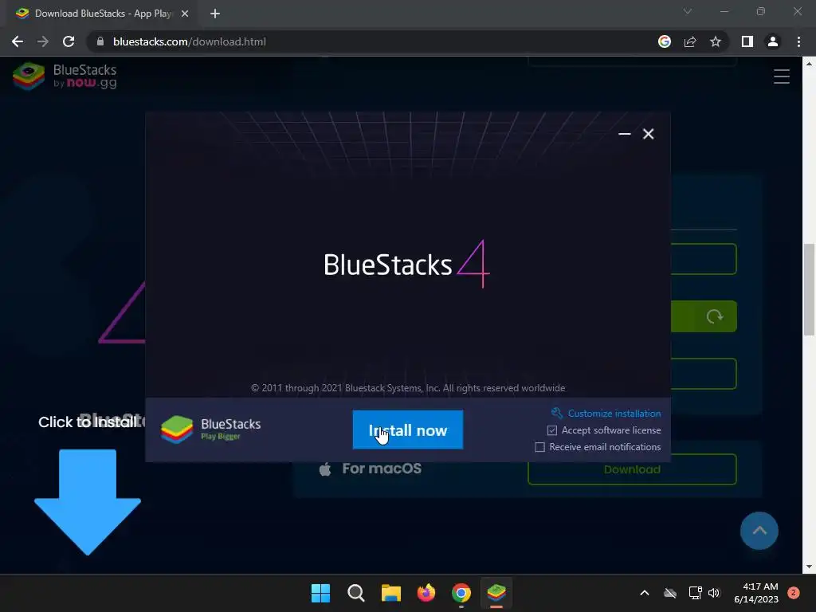Switch to Chrome in taskbar
Image resolution: width=816 pixels, height=612 pixels.
pos(461,593)
